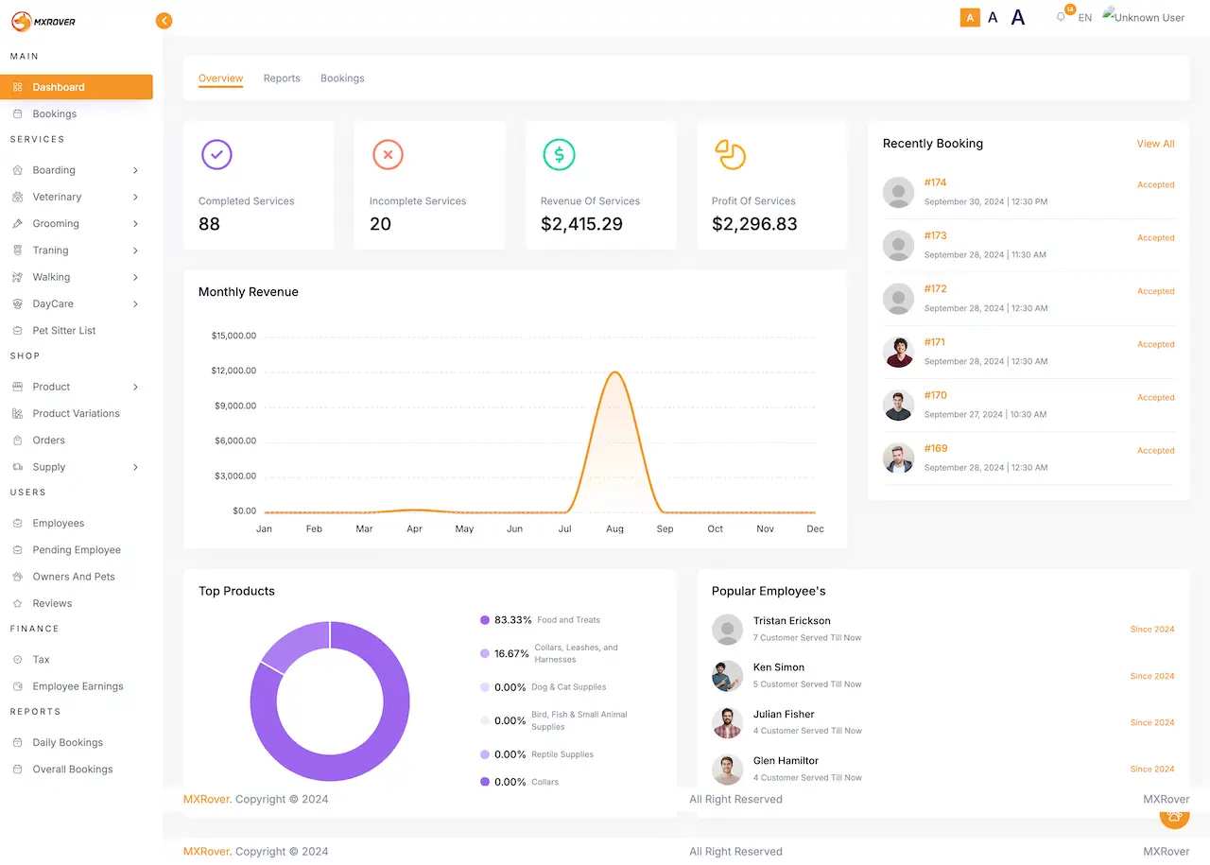Viewport: 1210px width, 865px height.
Task: Open the notifications bell icon
Action: [1061, 17]
